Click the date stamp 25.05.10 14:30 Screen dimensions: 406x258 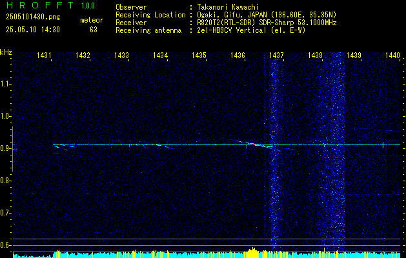point(33,30)
